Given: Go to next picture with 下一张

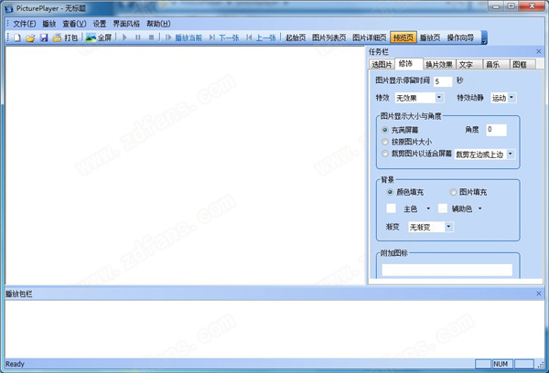Looking at the screenshot, I should coord(224,37).
